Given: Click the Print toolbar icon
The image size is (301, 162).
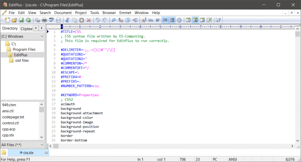Looking at the screenshot, I should pyautogui.click(x=44, y=20).
